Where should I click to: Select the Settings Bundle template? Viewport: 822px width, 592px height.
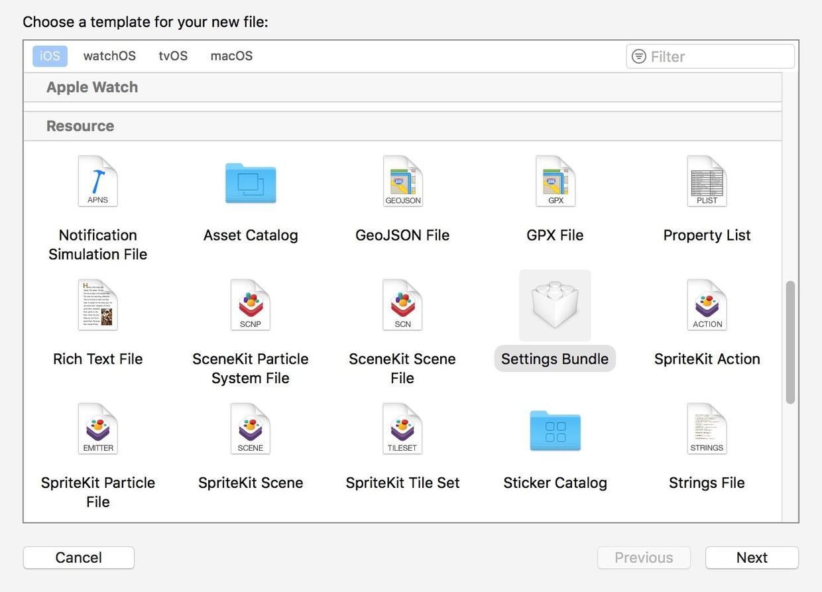555,304
